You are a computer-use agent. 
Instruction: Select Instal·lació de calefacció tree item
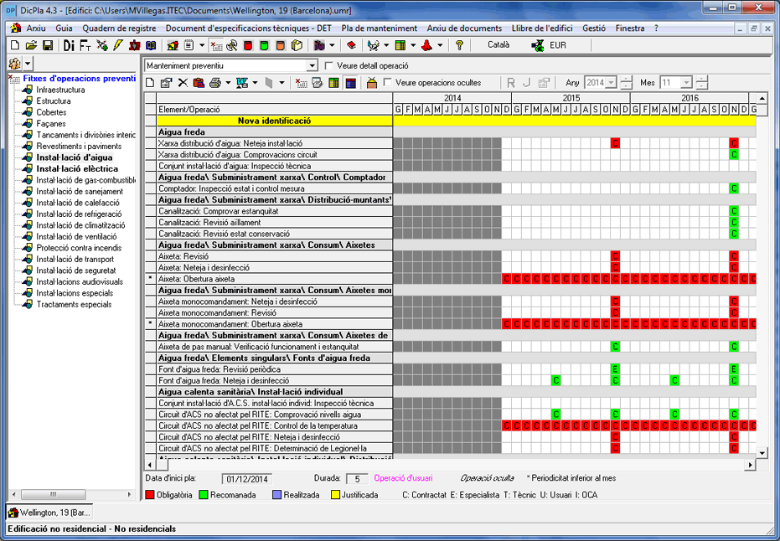[x=78, y=203]
